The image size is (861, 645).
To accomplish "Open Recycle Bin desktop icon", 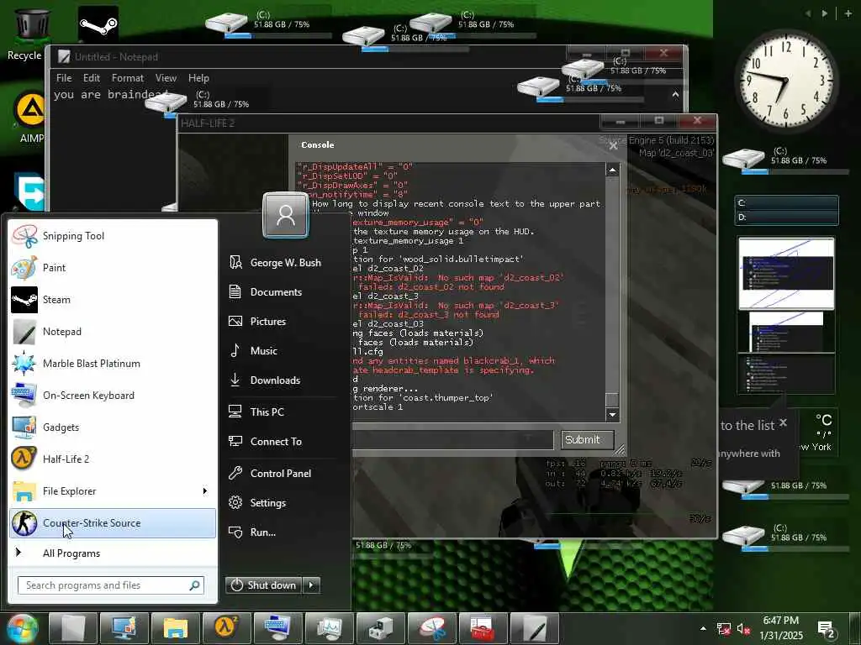I will click(28, 34).
